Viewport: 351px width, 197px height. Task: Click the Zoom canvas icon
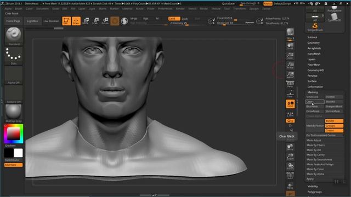point(290,56)
